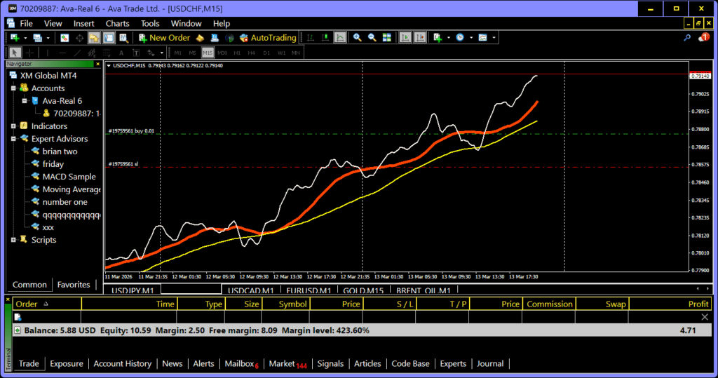Open the New Chart toolbar icon
Screen dimensions: 718x378
pyautogui.click(x=15, y=38)
